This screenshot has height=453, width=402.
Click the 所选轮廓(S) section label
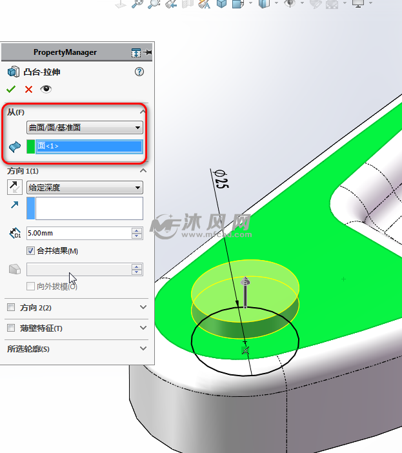[28, 349]
